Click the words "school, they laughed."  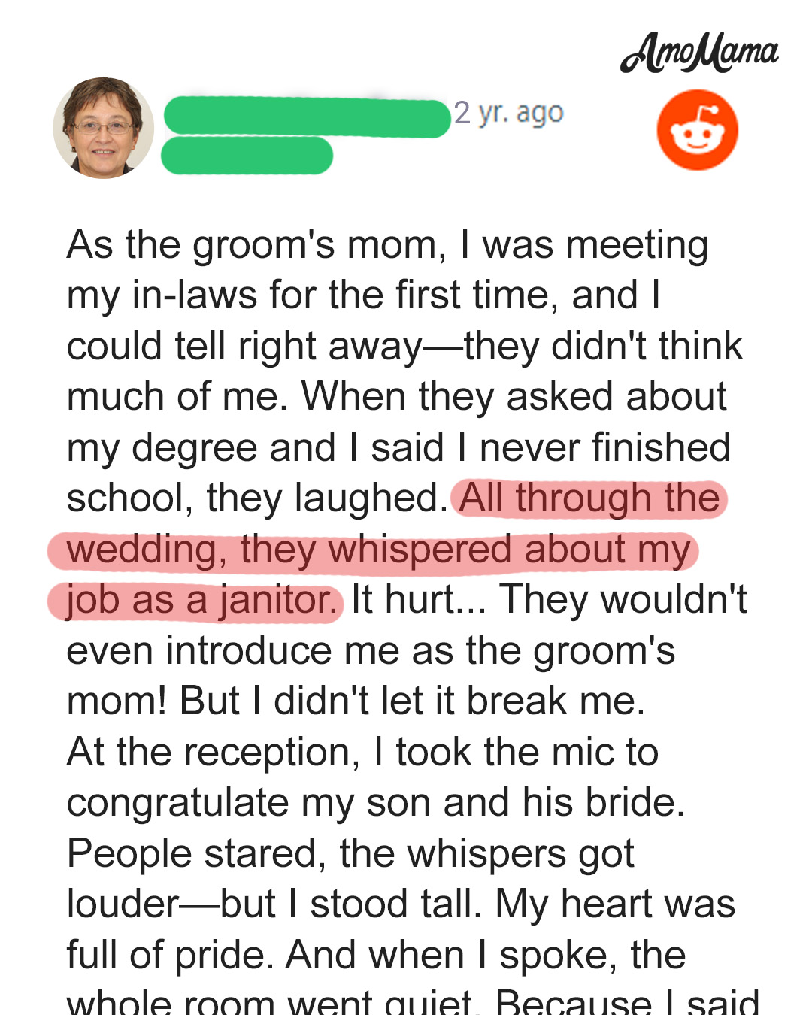256,498
